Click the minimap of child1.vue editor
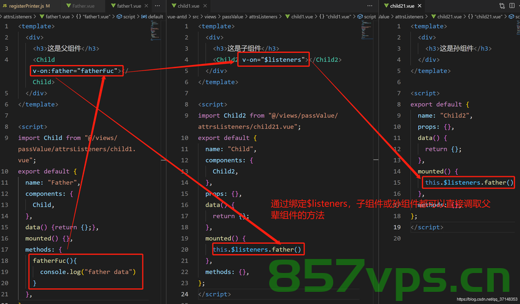This screenshot has height=304, width=520. tap(367, 30)
